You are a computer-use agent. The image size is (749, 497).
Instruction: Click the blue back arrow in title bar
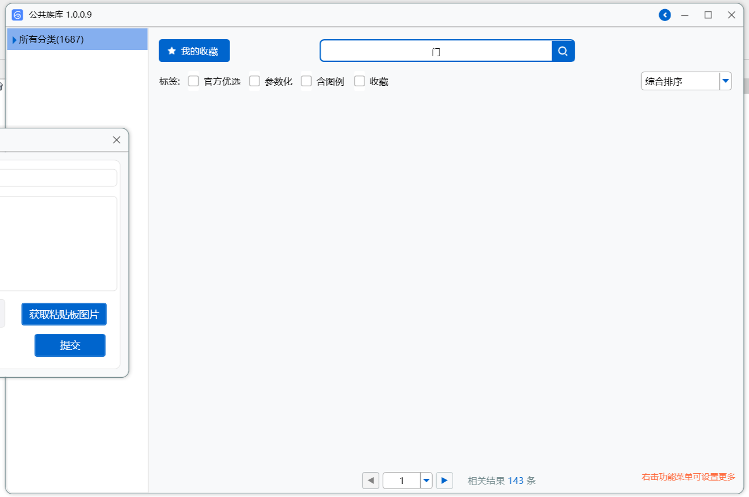click(664, 15)
